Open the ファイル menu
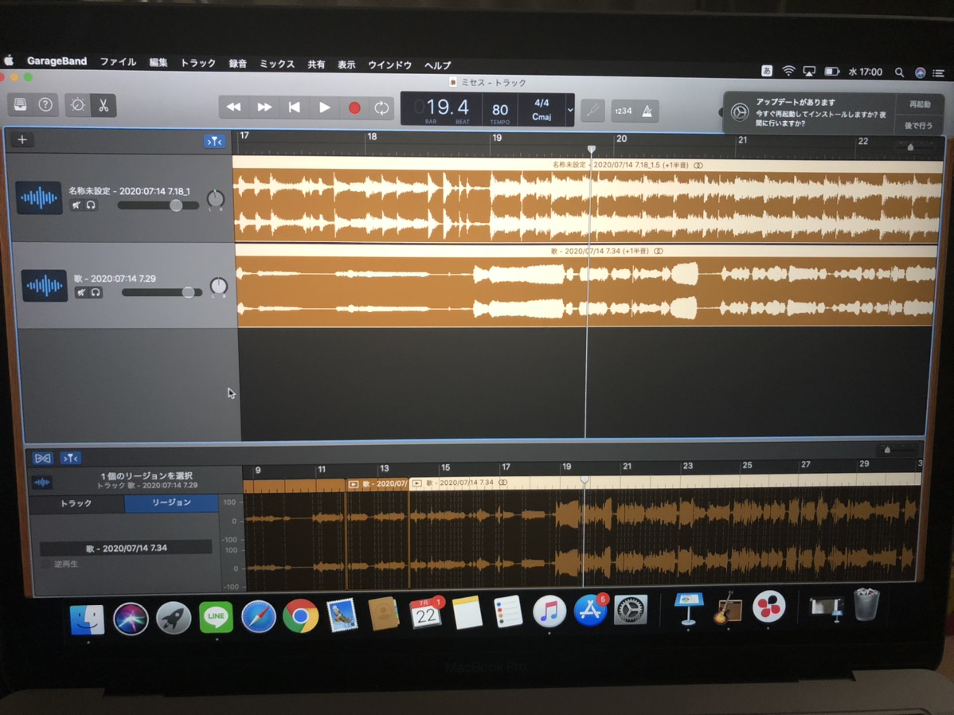Image resolution: width=954 pixels, height=715 pixels. tap(118, 62)
